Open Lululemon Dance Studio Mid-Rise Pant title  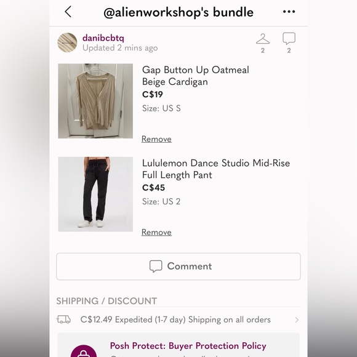point(216,169)
